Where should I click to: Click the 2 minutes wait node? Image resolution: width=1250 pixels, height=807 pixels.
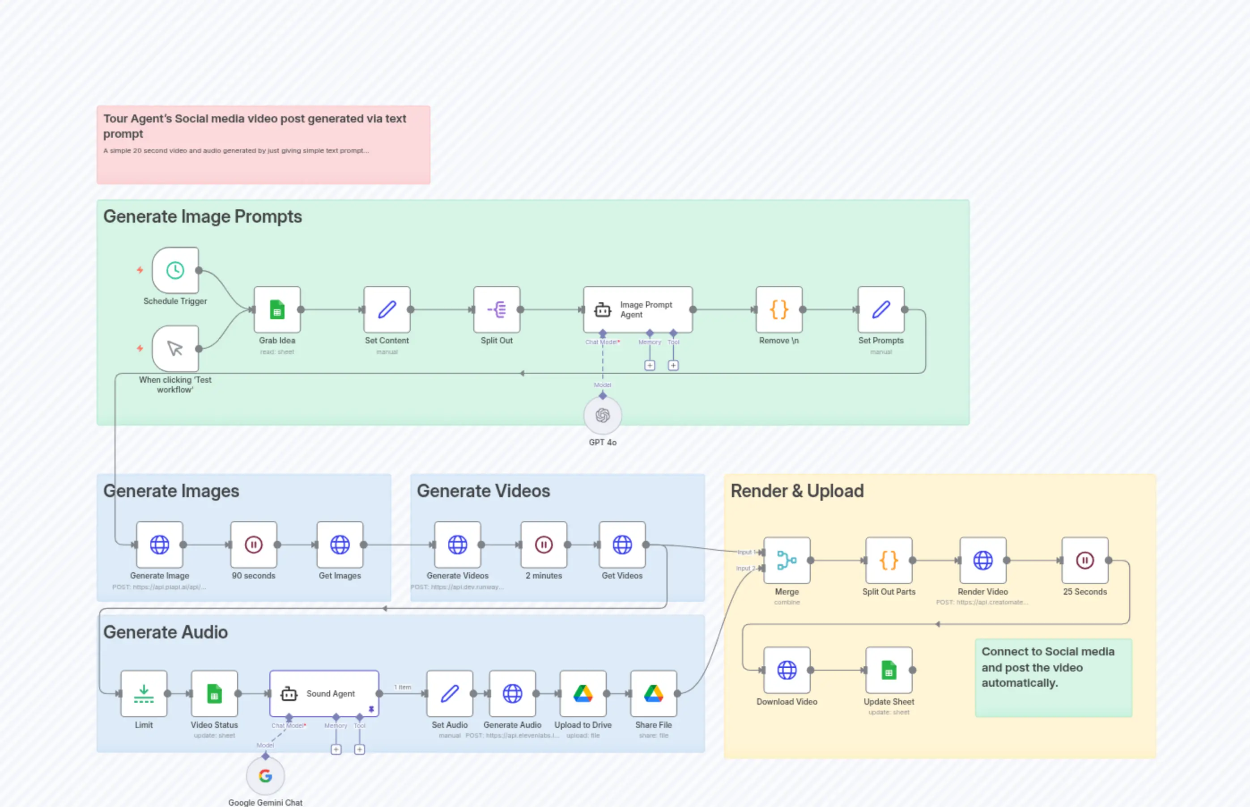coord(544,545)
